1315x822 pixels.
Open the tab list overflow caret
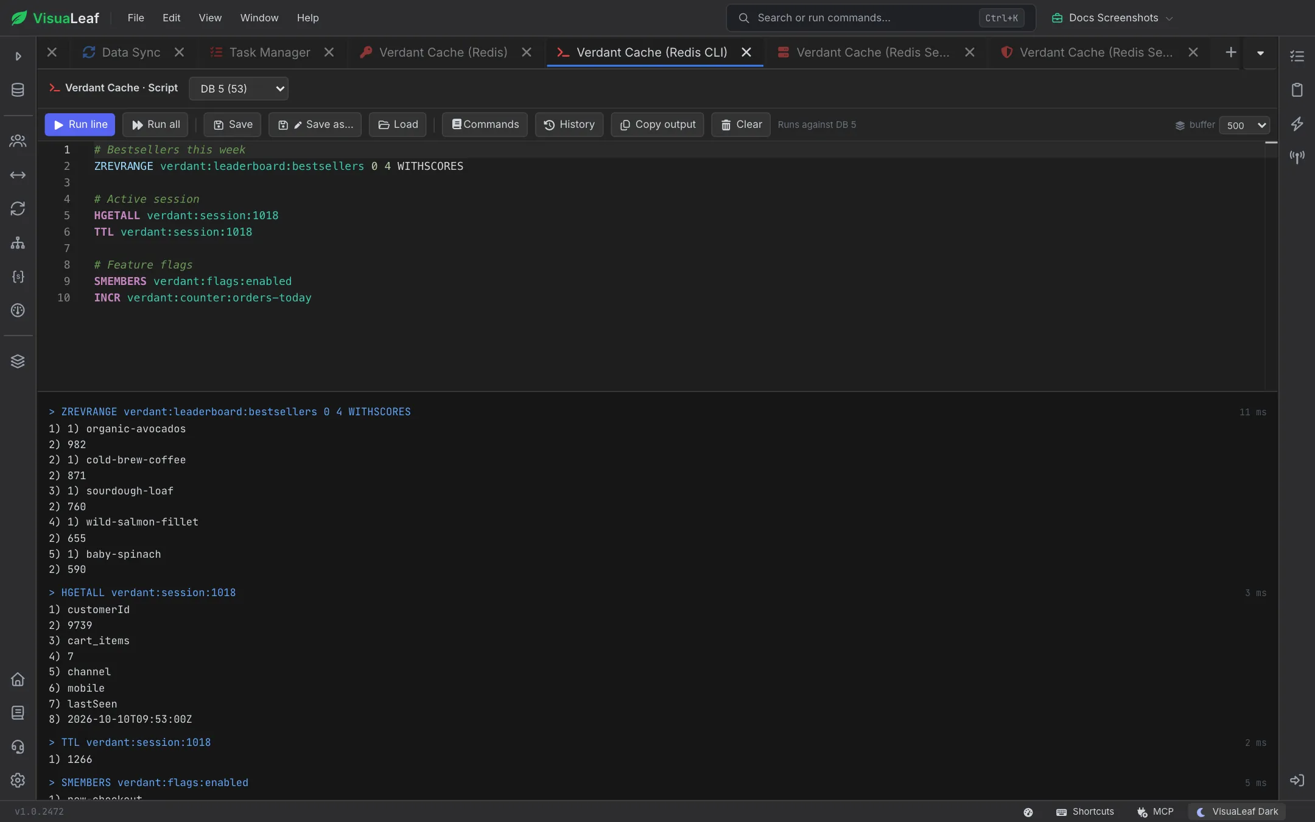coord(1260,53)
